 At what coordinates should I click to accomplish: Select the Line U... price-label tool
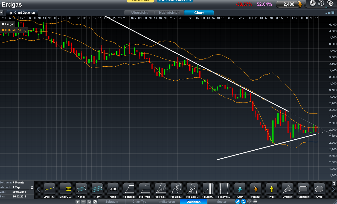tap(65, 191)
